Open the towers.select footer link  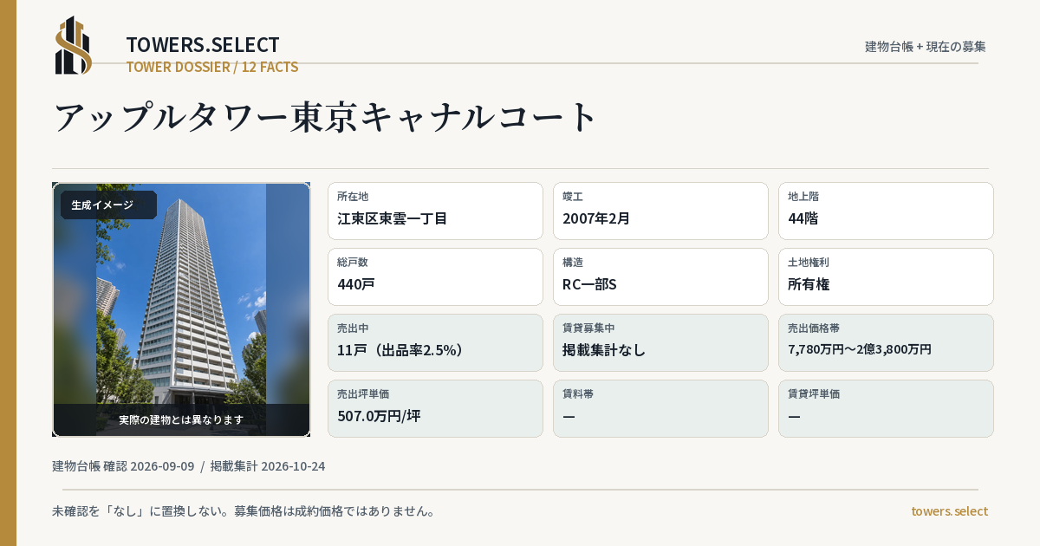coord(950,511)
